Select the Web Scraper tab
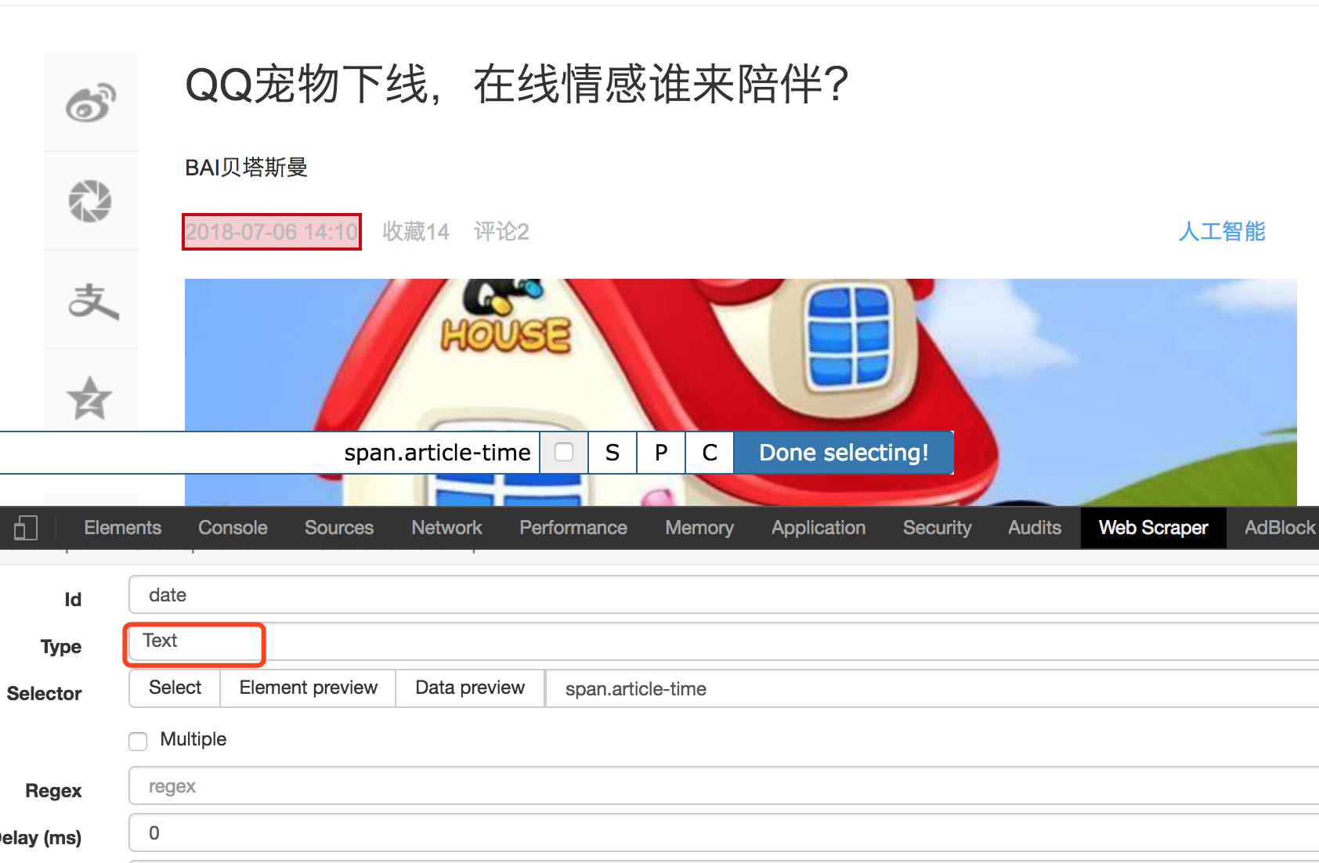The width and height of the screenshot is (1319, 863). coord(1153,528)
